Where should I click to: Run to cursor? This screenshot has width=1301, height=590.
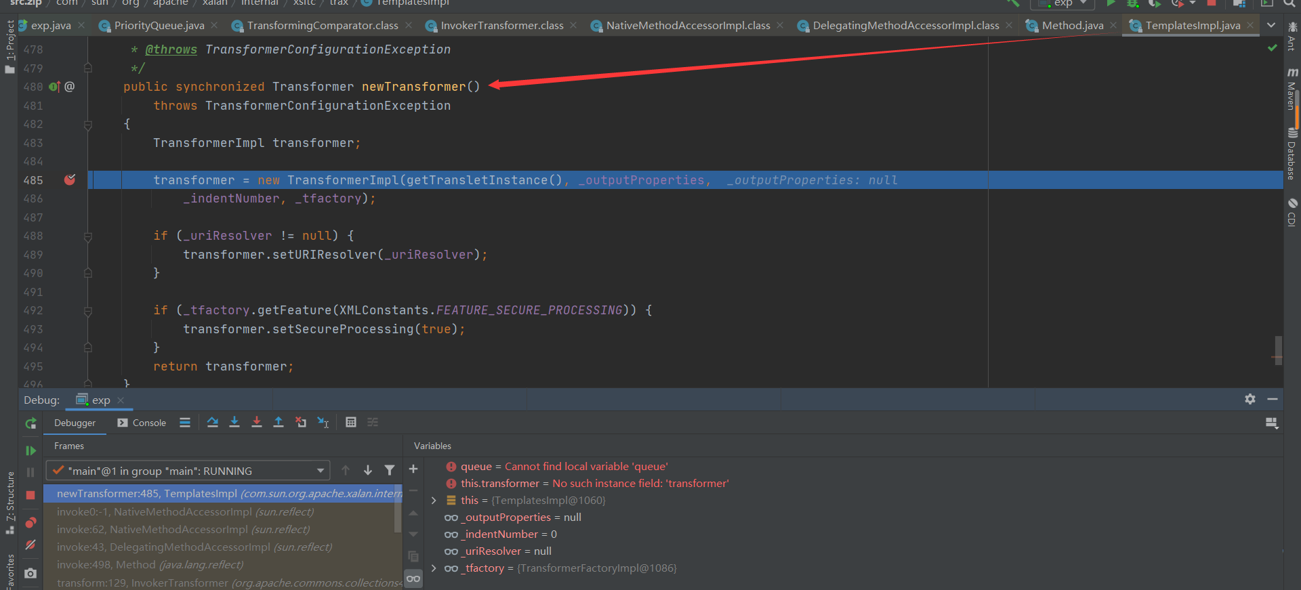point(323,423)
